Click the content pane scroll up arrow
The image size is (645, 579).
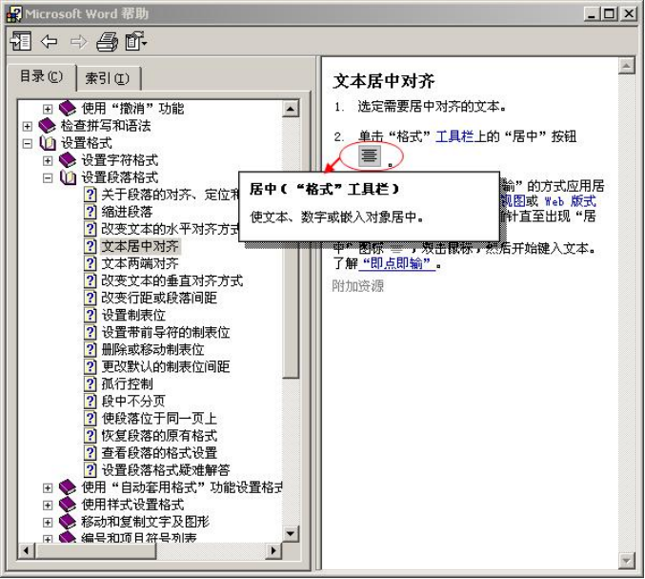627,66
